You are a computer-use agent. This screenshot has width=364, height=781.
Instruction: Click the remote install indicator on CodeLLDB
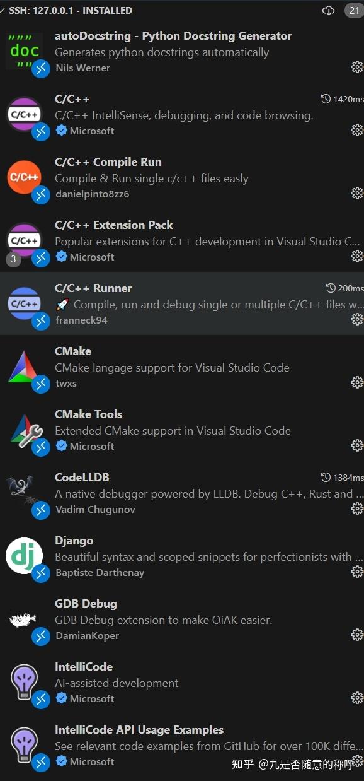pos(41,510)
